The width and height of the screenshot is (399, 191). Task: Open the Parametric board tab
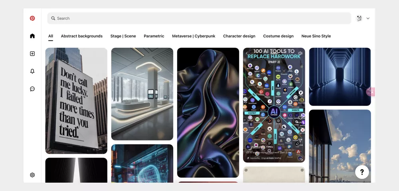tap(154, 36)
